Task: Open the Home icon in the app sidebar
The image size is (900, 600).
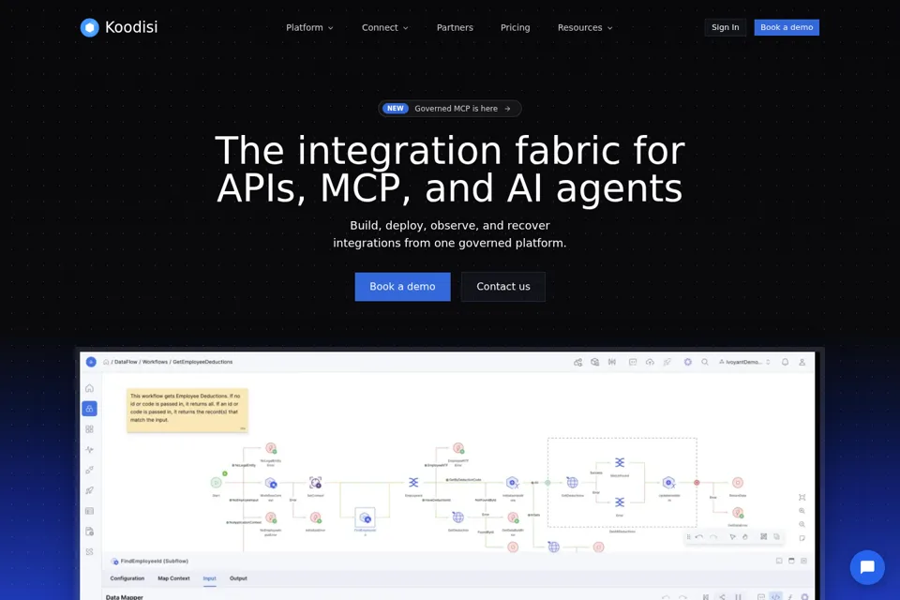Action: coord(90,388)
